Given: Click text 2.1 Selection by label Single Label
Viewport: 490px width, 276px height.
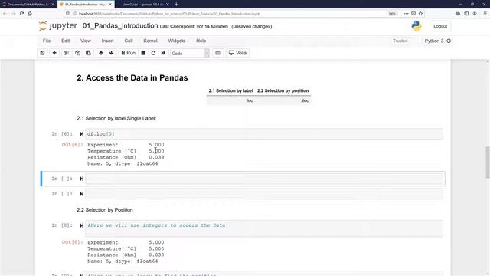Looking at the screenshot, I should click(x=116, y=118).
